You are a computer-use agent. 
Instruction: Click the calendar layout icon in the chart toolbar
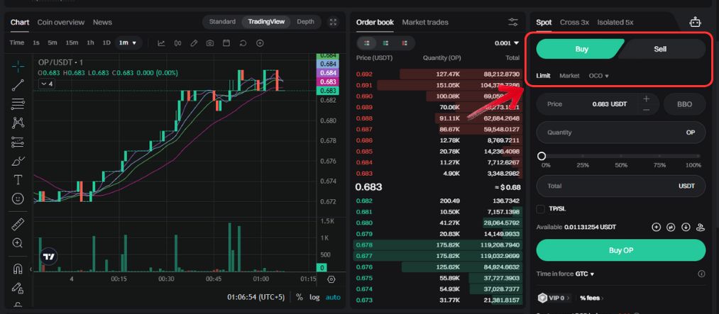[x=226, y=43]
